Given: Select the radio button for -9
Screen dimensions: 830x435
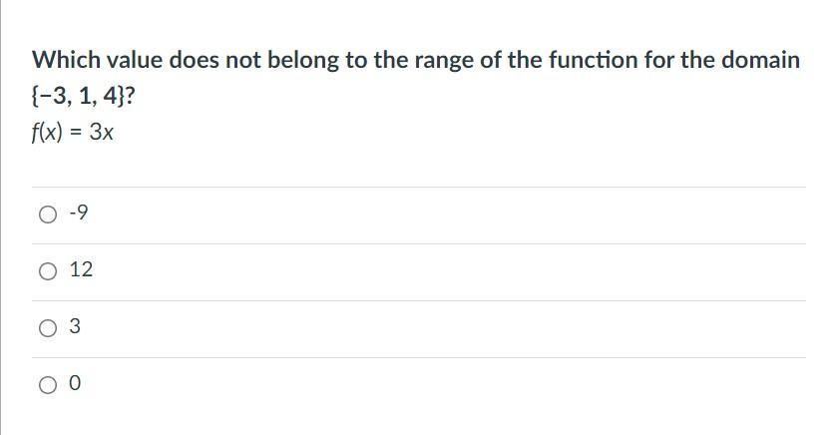Looking at the screenshot, I should [x=48, y=214].
